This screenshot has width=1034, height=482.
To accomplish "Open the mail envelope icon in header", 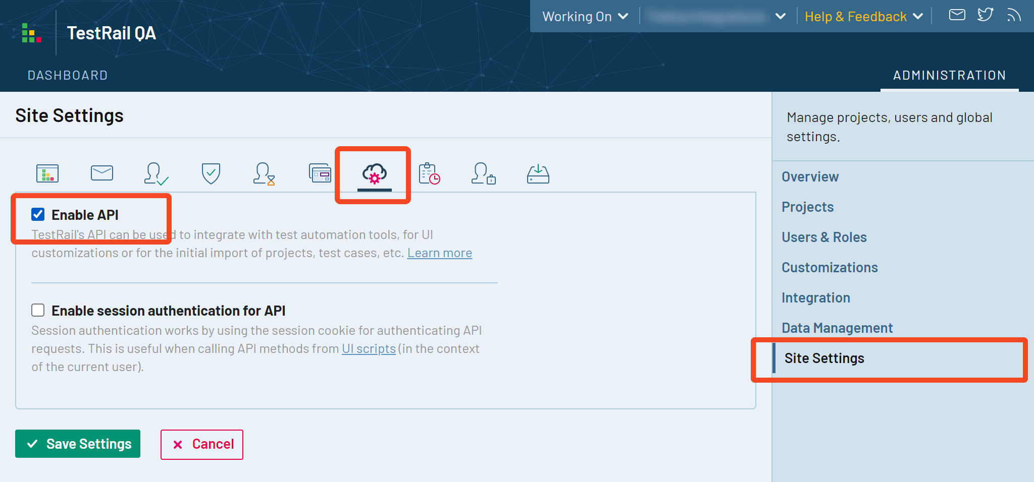I will [957, 15].
